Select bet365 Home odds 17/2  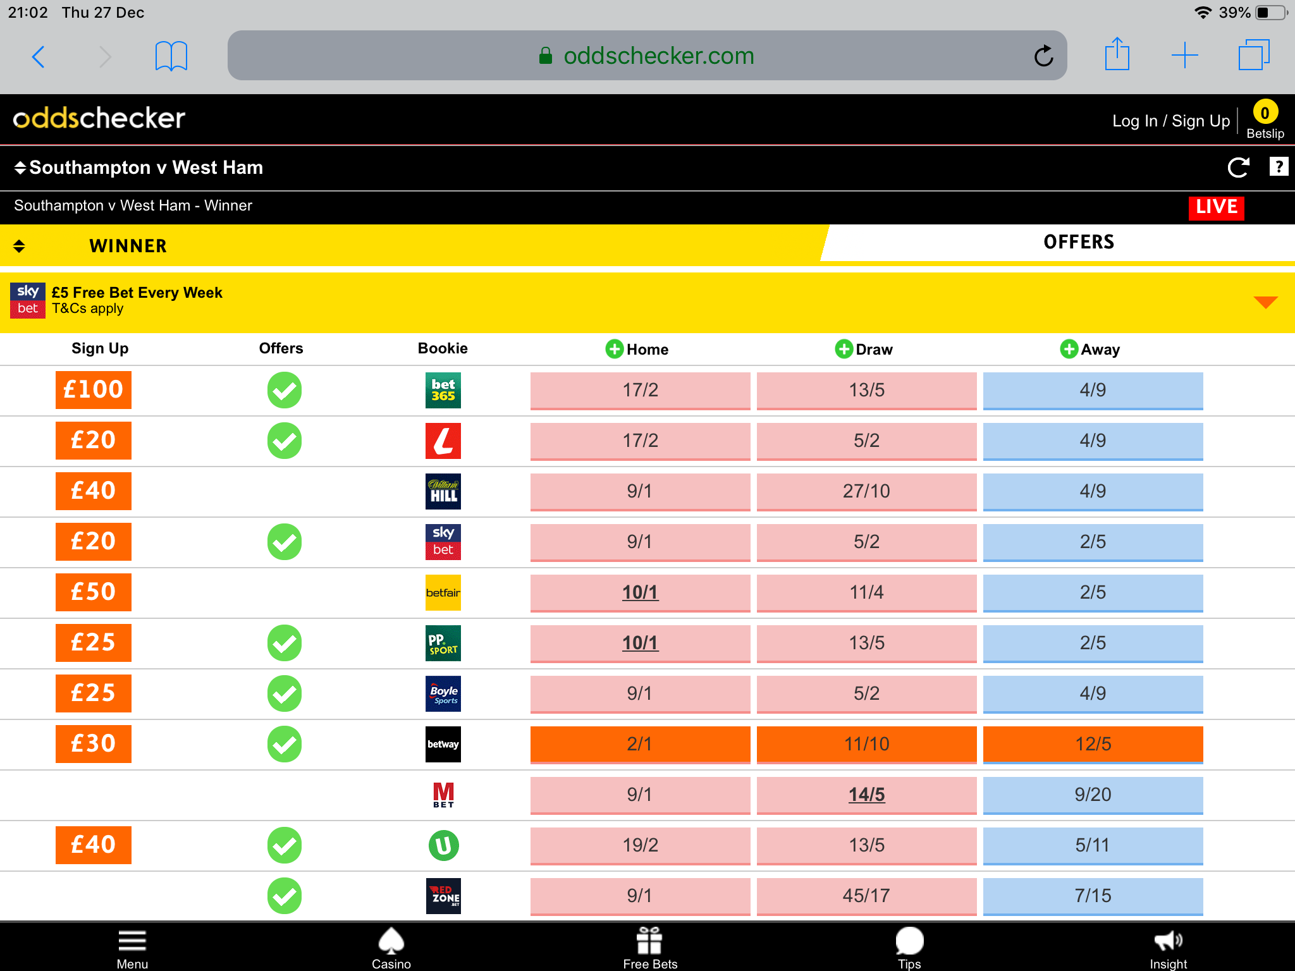pyautogui.click(x=640, y=391)
